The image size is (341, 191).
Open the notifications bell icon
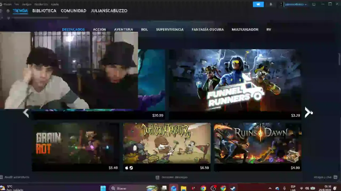(271, 4)
